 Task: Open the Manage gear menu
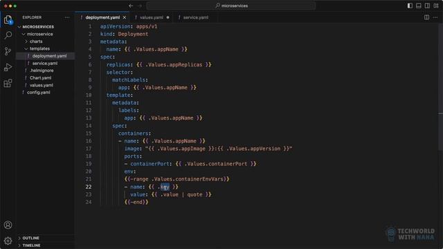click(x=8, y=241)
